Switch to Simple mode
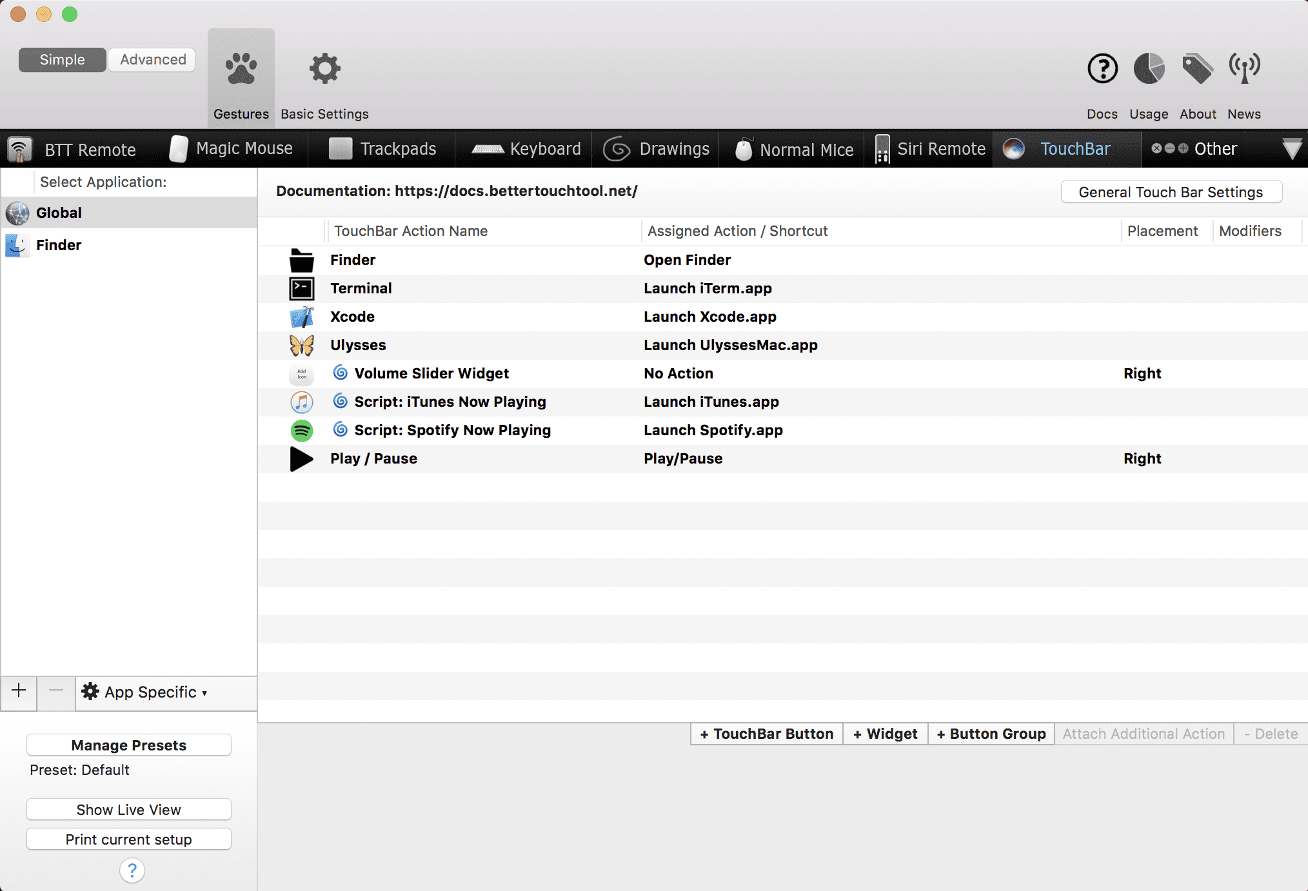The width and height of the screenshot is (1308, 891). pos(62,59)
